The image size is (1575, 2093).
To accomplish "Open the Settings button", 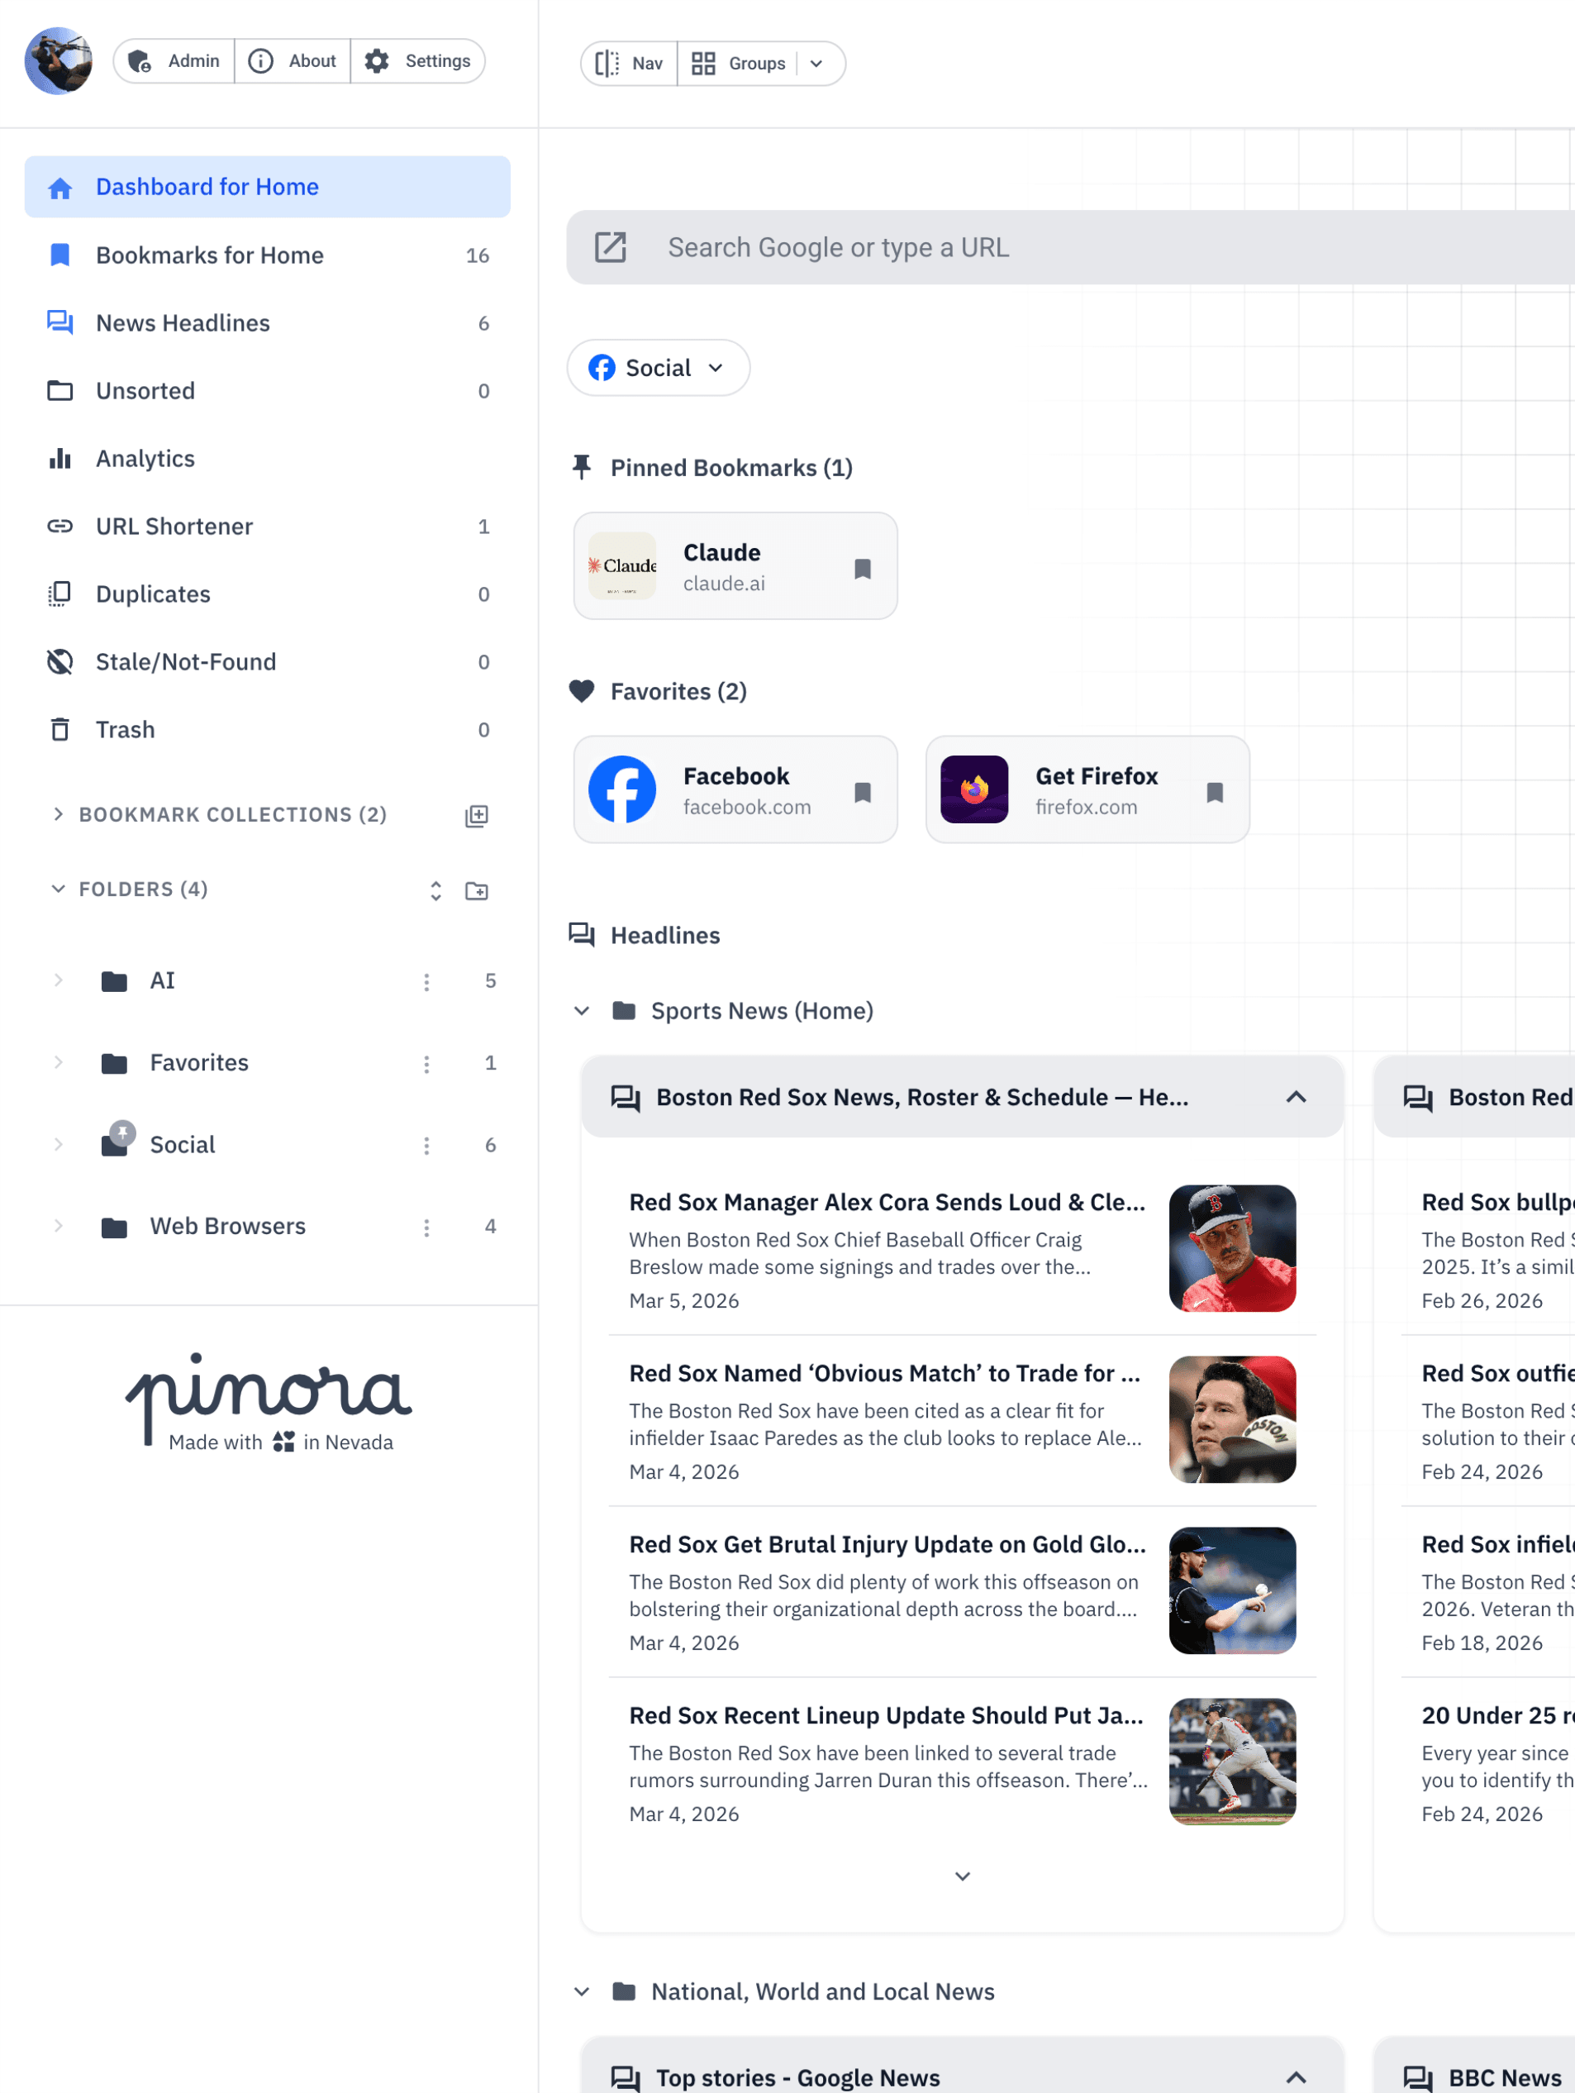I will pyautogui.click(x=418, y=61).
